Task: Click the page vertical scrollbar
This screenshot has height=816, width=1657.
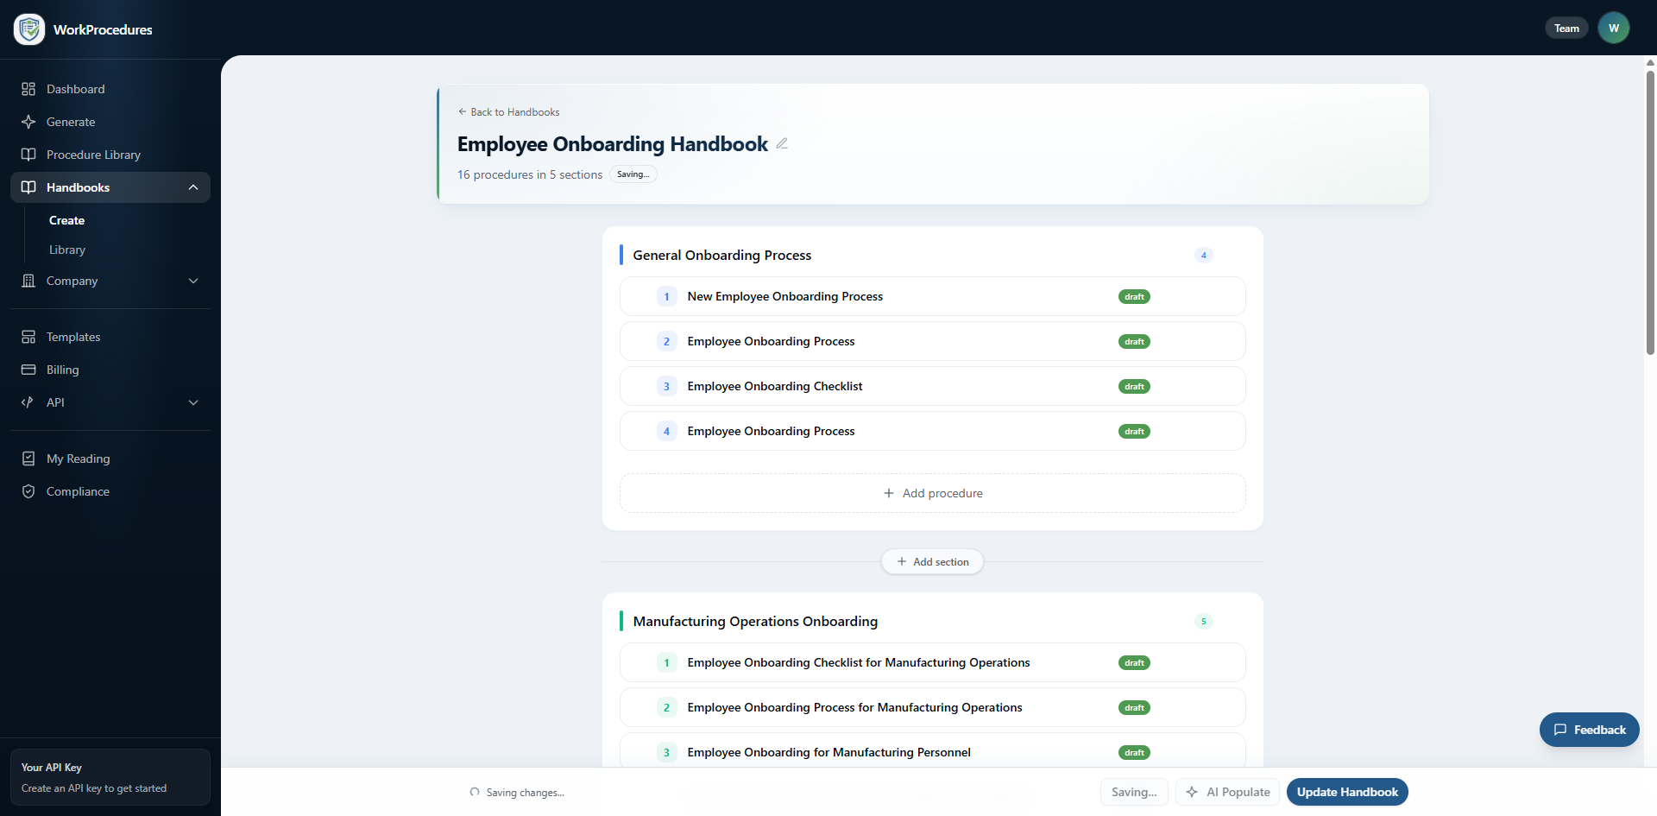Action: pos(1650,213)
